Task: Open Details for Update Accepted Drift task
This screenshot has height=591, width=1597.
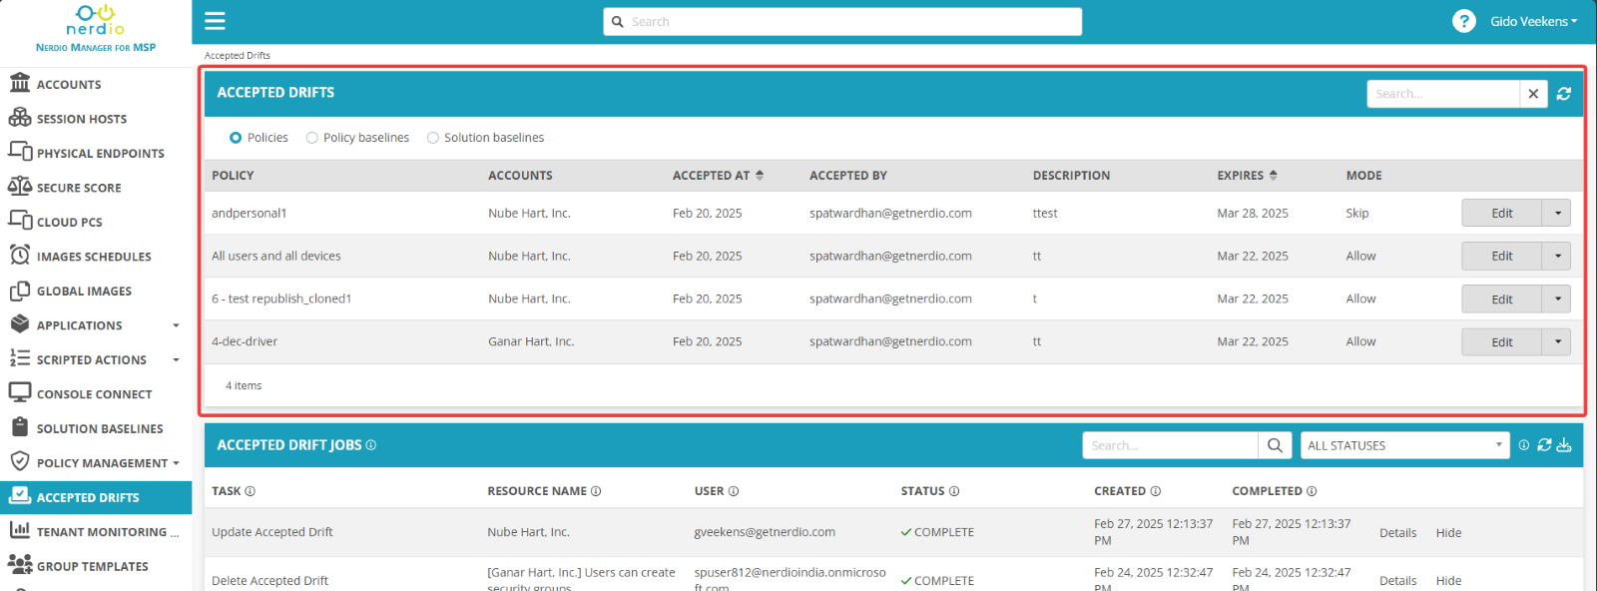Action: coord(1397,533)
